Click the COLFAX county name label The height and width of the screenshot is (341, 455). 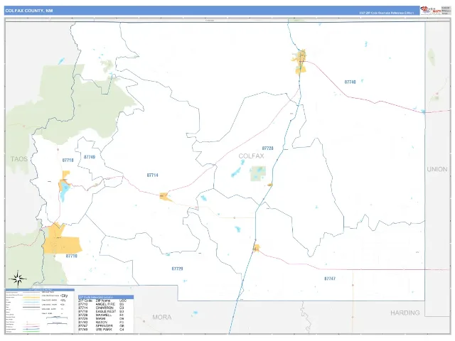coord(251,156)
